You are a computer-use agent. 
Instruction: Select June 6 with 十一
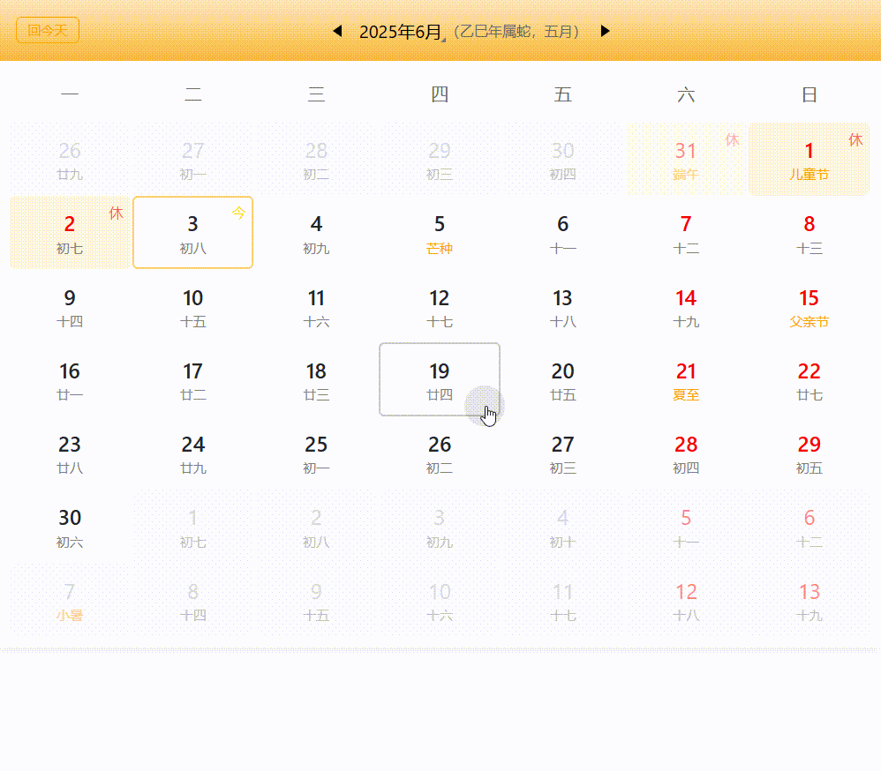[x=563, y=233]
